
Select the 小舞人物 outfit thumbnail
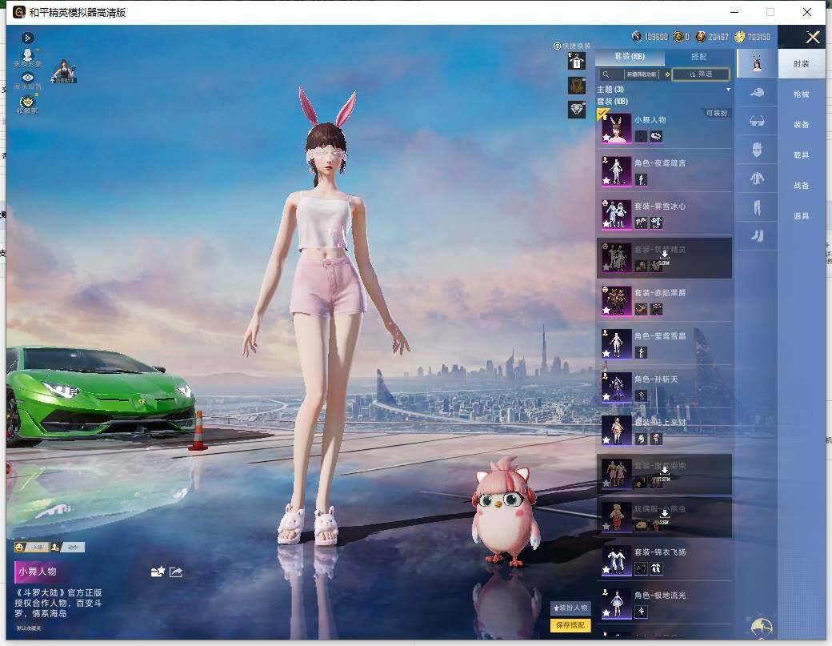[616, 128]
